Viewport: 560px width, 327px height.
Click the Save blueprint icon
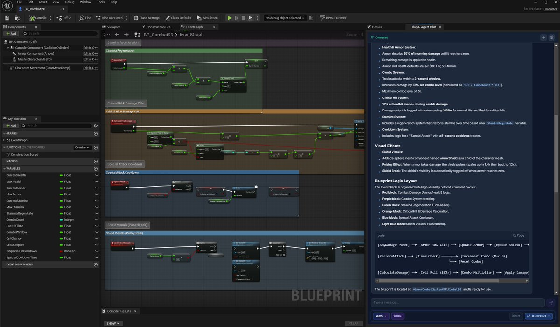(7, 18)
